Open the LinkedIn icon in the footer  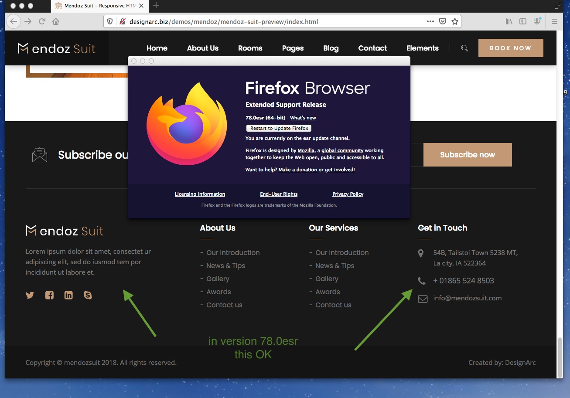pos(68,295)
